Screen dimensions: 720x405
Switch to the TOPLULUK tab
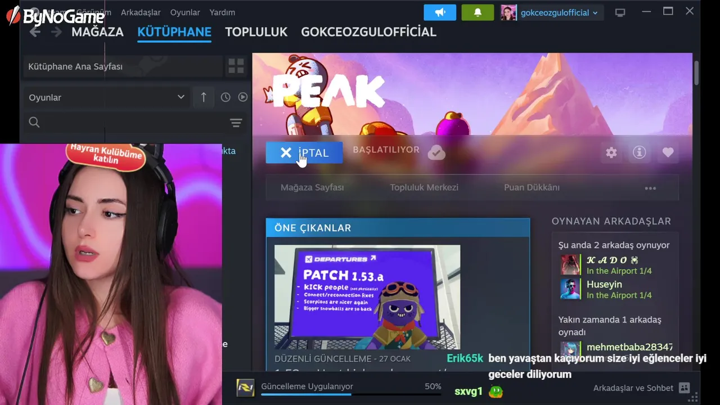[256, 32]
